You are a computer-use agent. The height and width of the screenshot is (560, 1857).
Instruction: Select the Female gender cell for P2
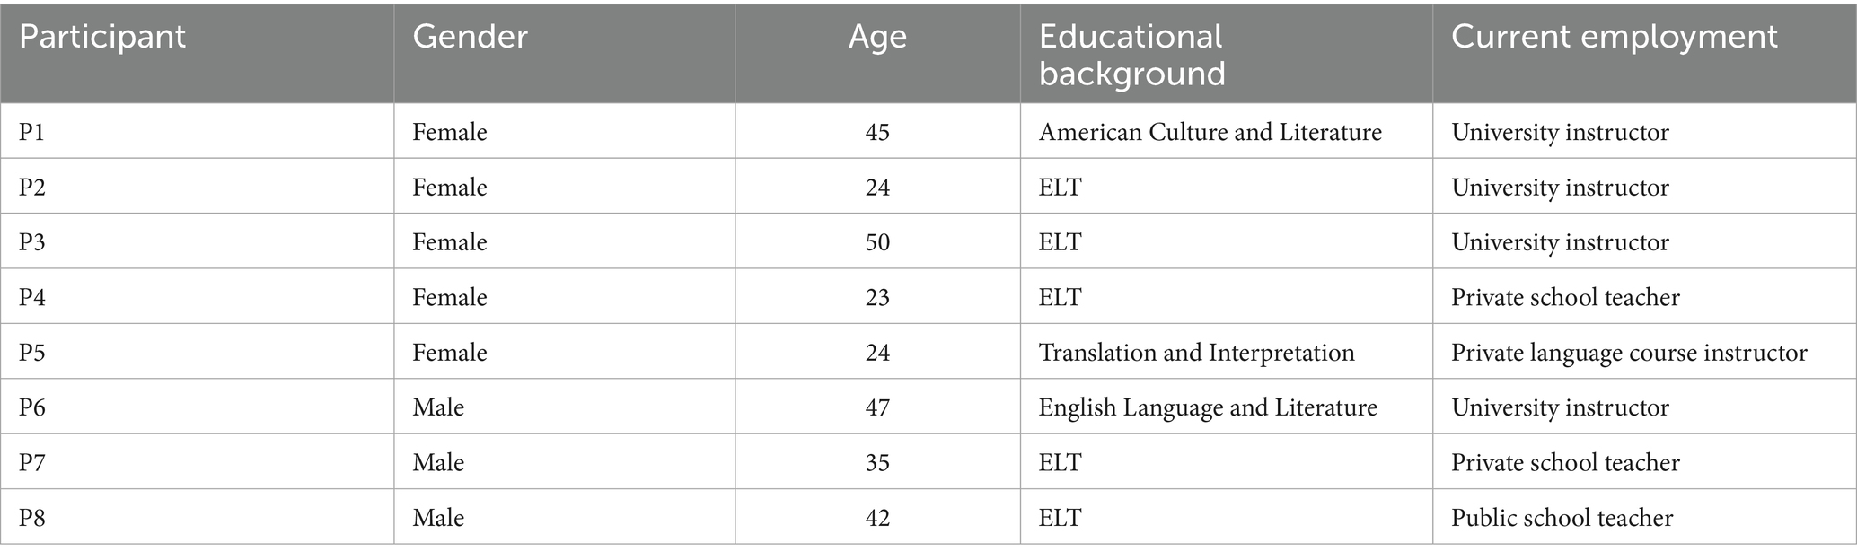tap(449, 188)
